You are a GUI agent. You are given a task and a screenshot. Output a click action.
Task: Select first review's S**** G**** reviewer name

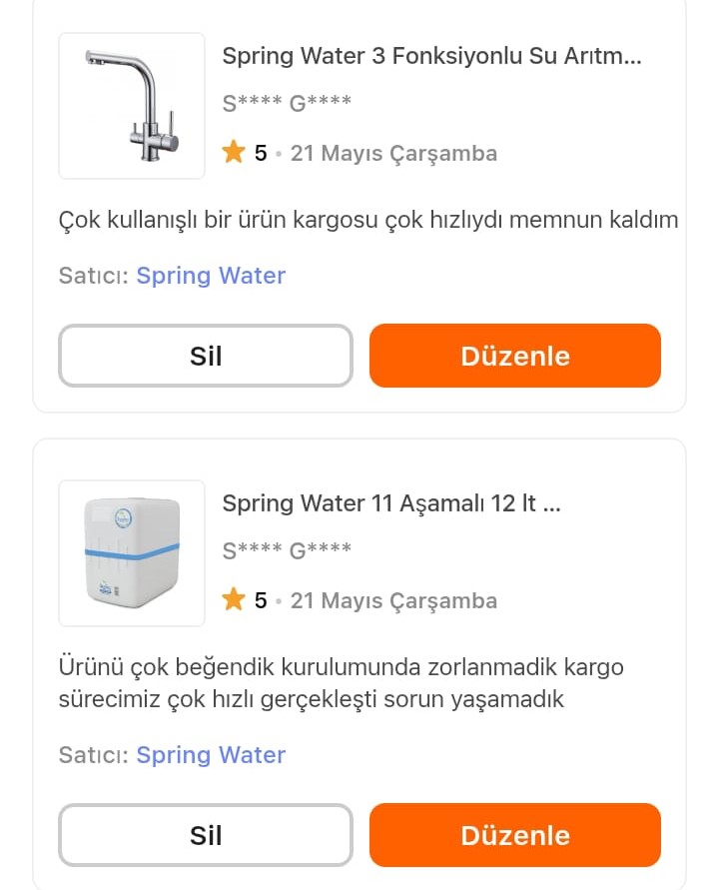[x=287, y=103]
